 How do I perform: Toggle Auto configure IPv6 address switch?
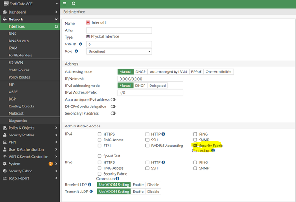point(113,99)
